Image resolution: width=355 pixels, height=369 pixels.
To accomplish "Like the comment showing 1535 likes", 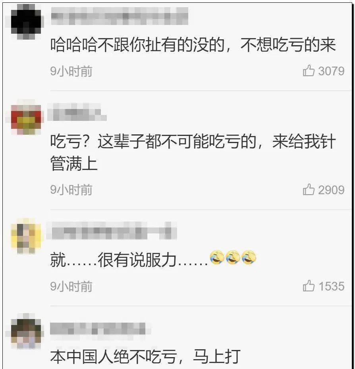I will [309, 286].
